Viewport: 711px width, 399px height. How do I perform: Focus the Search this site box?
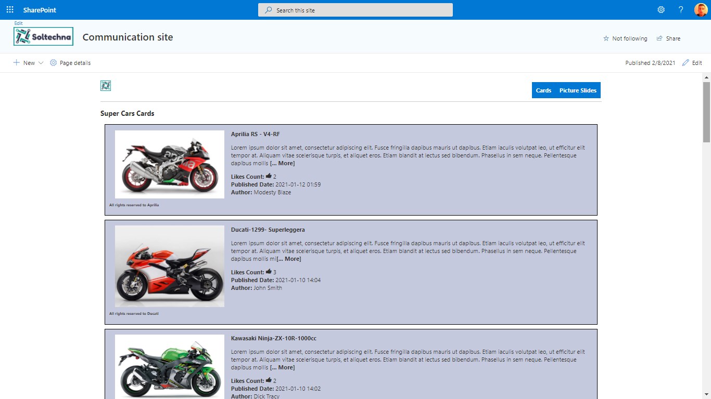pyautogui.click(x=355, y=10)
